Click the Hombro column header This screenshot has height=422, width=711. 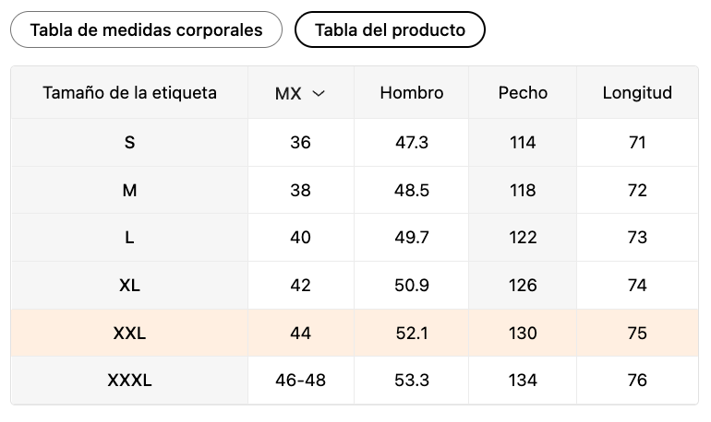tap(412, 93)
